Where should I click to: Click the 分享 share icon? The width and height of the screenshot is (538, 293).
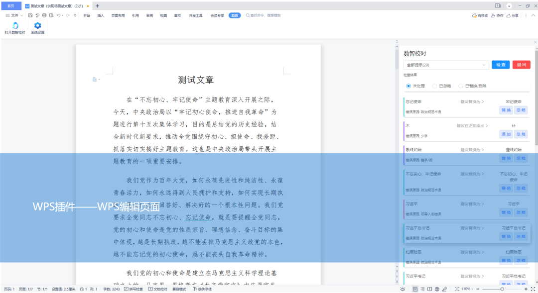point(513,15)
